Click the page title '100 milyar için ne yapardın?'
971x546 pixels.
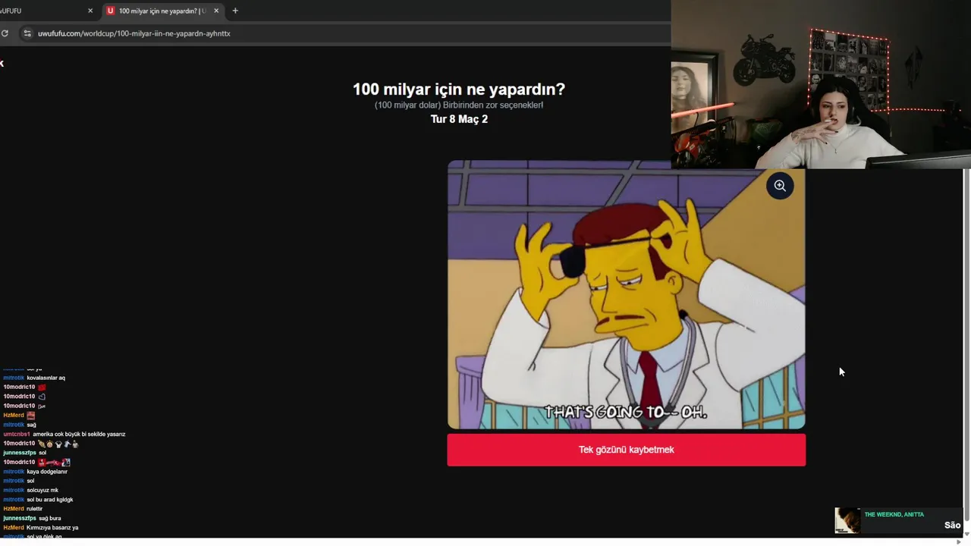click(459, 89)
